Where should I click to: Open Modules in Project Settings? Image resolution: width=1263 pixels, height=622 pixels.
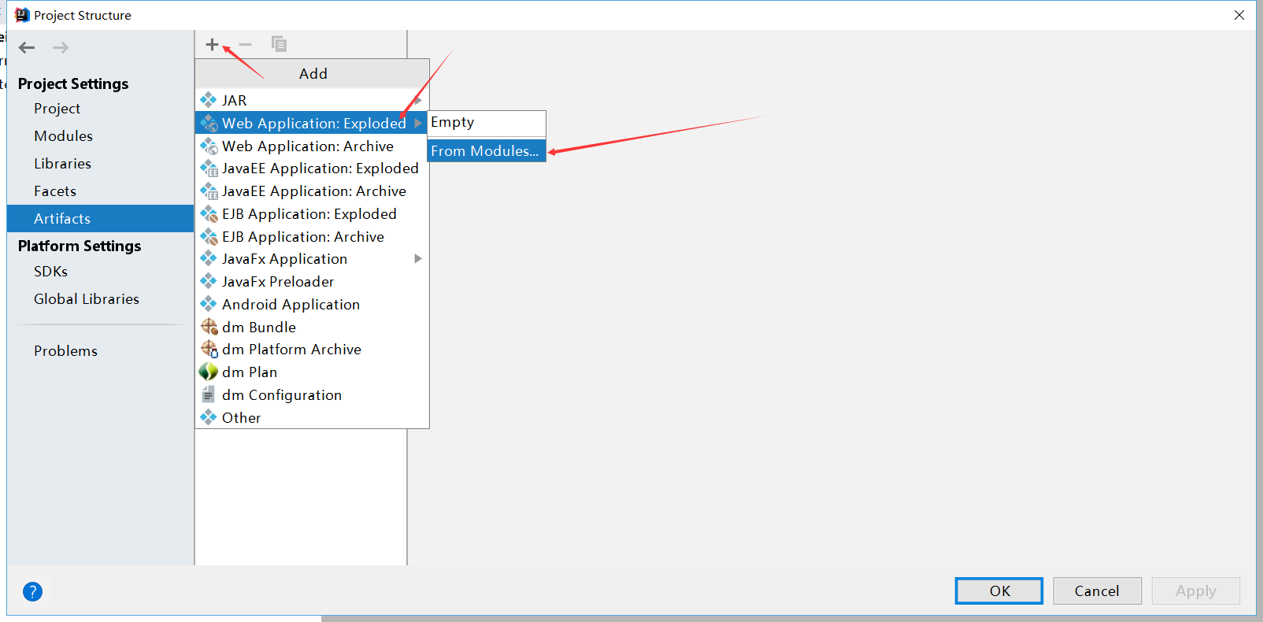[100, 136]
